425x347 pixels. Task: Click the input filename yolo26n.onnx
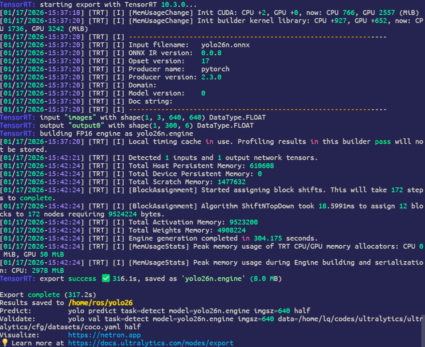coord(225,45)
